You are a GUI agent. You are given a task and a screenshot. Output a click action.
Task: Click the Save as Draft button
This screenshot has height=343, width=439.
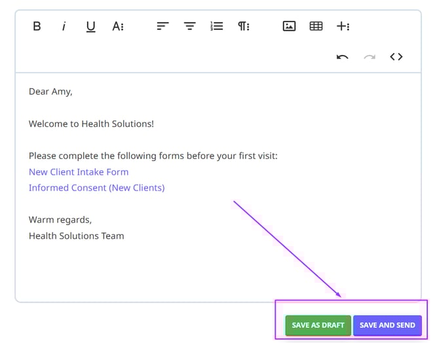click(x=318, y=325)
